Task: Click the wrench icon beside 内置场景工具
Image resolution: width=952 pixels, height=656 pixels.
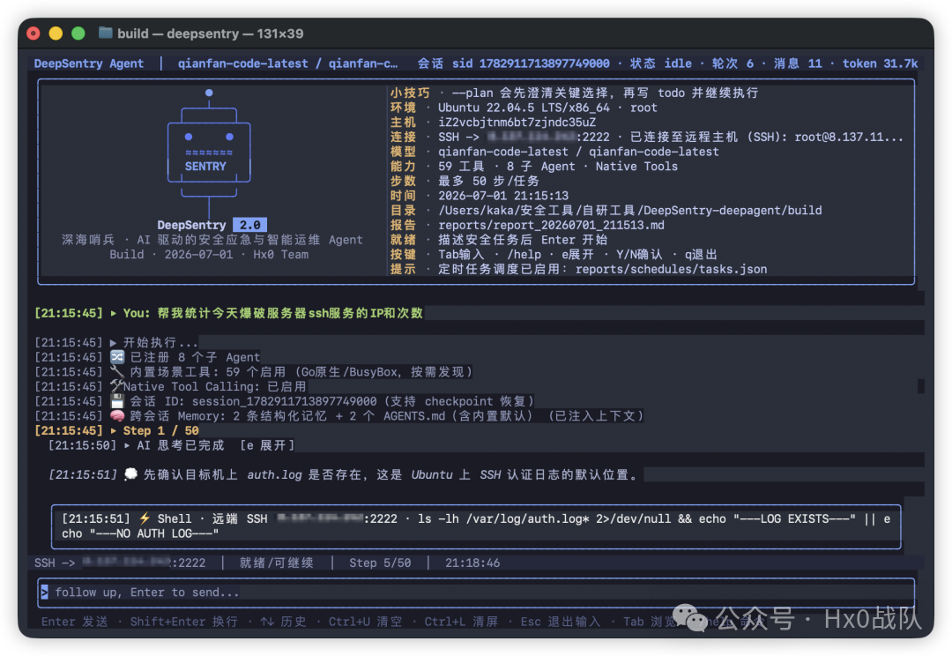Action: coord(117,372)
